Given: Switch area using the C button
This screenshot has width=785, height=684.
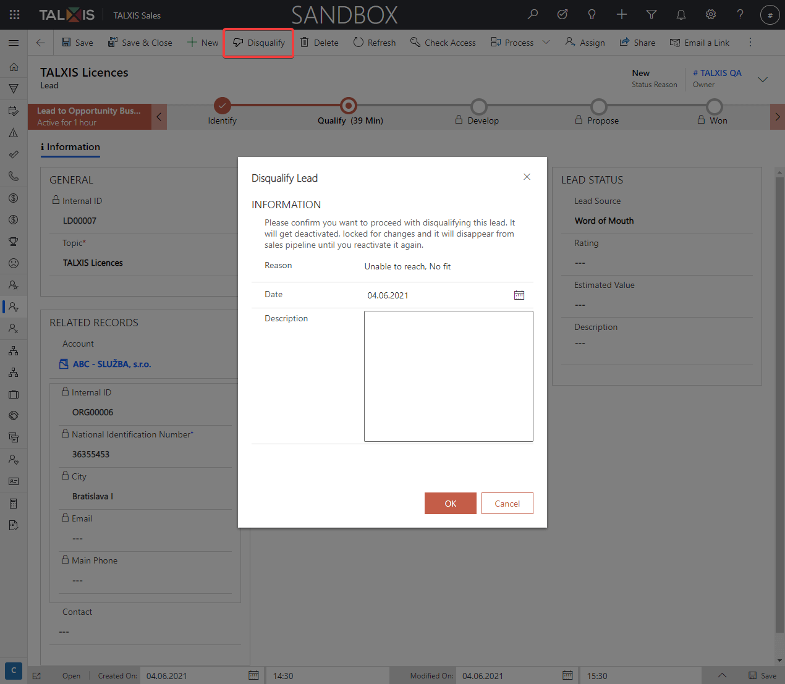Looking at the screenshot, I should point(14,670).
